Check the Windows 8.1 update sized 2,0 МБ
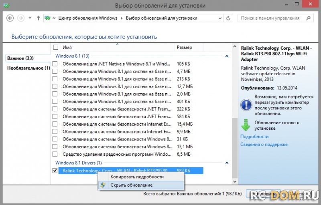The width and height of the screenshot is (321, 205). 55,94
